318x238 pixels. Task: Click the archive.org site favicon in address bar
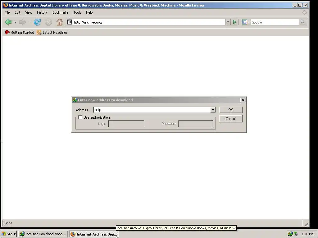click(x=70, y=22)
